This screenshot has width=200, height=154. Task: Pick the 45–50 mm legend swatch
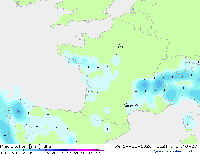coord(93,150)
